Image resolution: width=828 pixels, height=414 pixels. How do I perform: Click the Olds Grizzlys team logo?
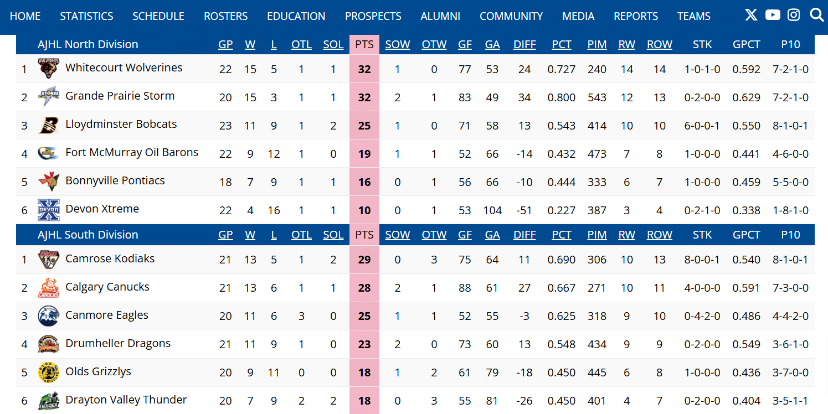tap(48, 372)
